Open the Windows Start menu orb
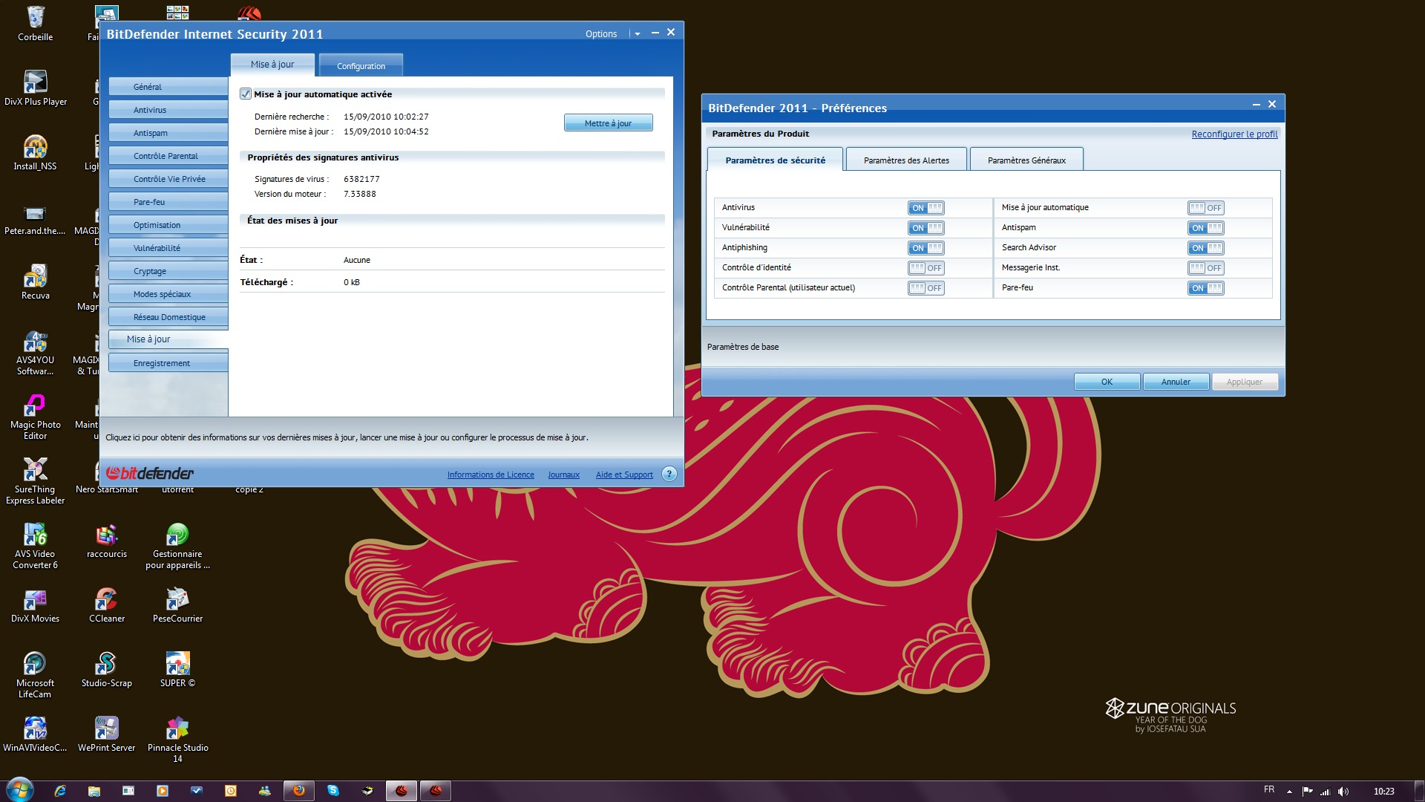 coord(19,790)
